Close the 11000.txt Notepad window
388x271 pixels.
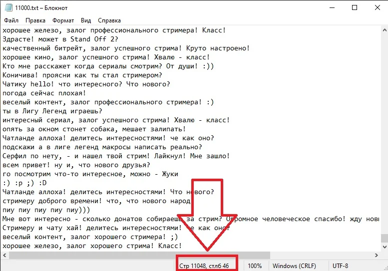pos(378,7)
